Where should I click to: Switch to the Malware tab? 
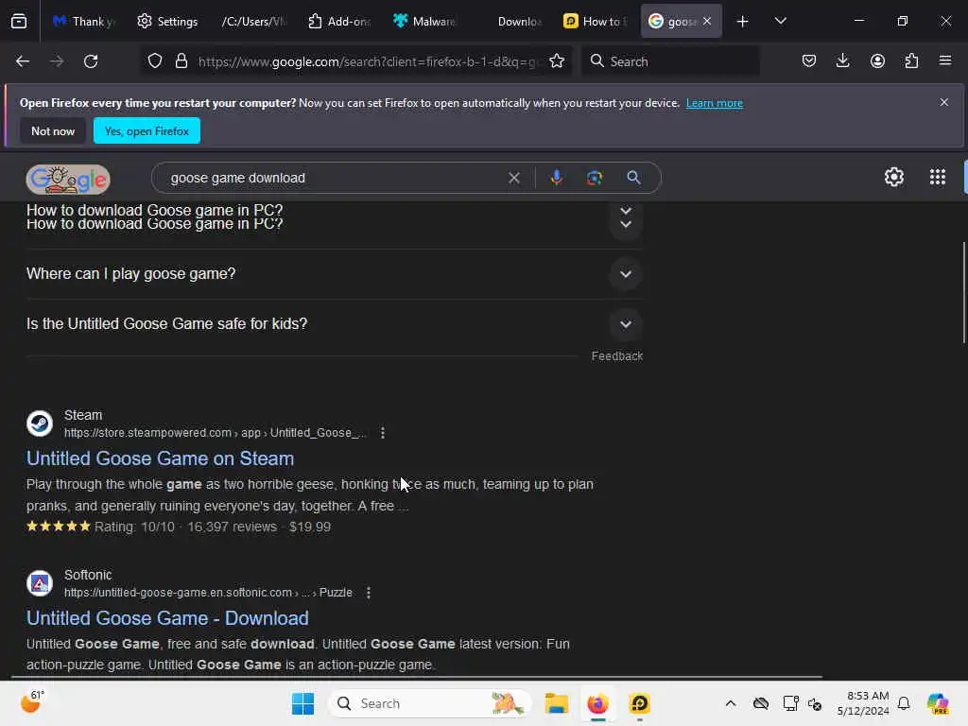(424, 22)
